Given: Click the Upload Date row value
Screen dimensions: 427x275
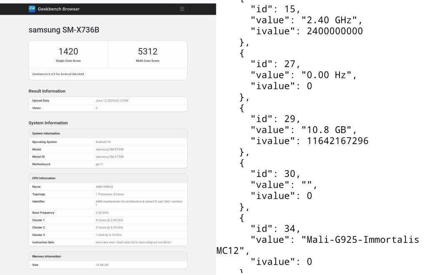Looking at the screenshot, I should tap(112, 101).
